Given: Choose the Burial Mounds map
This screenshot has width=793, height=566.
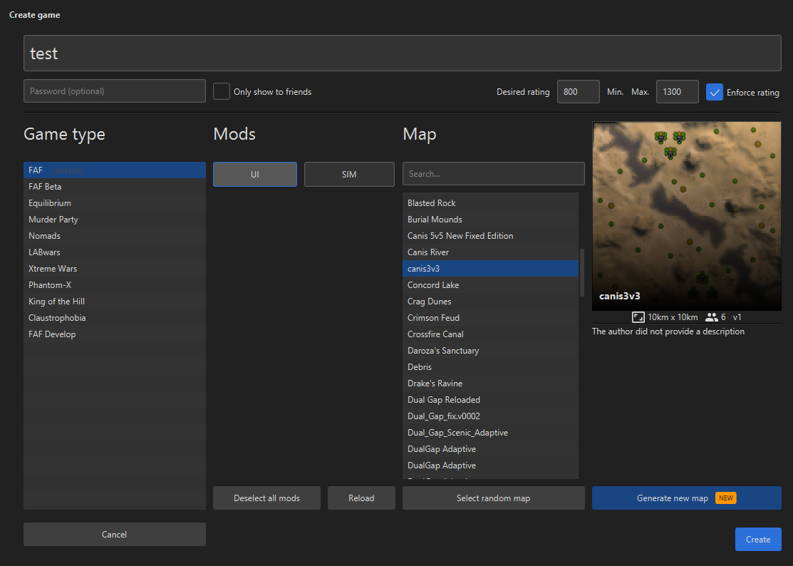Looking at the screenshot, I should click(x=491, y=220).
